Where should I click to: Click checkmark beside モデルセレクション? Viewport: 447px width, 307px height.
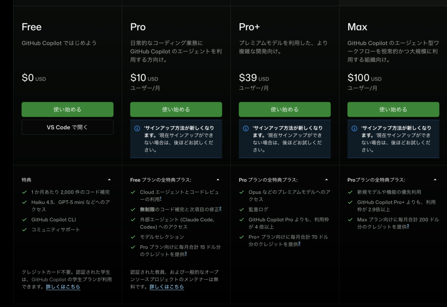pos(133,237)
